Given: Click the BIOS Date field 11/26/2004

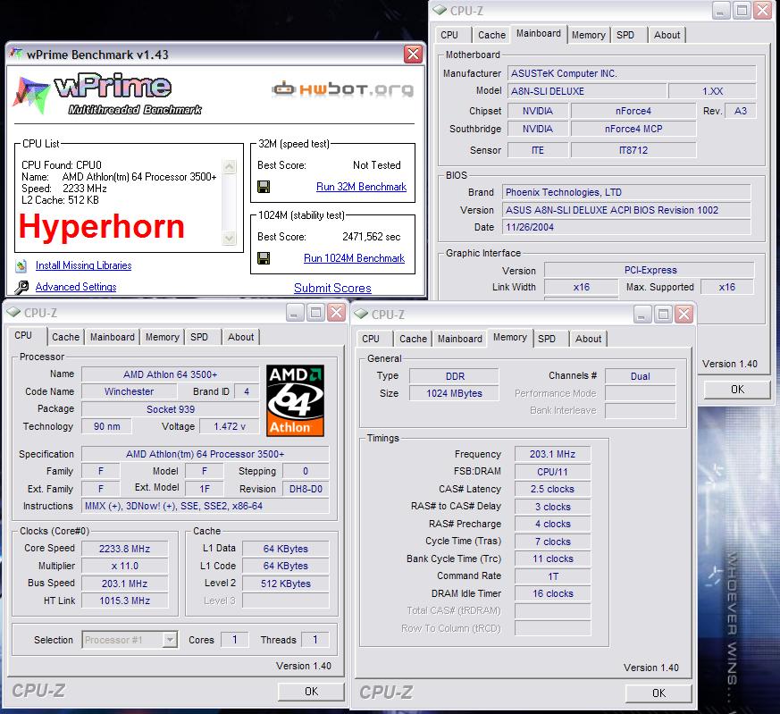Looking at the screenshot, I should pos(626,227).
